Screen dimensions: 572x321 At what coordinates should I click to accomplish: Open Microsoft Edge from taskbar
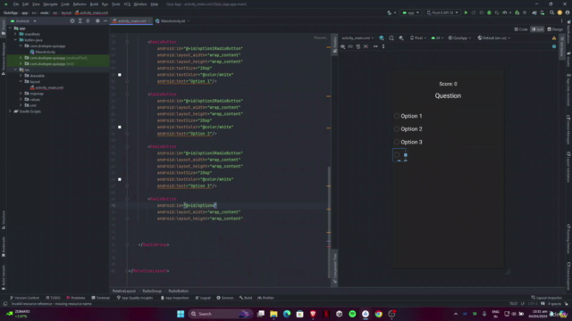[287, 314]
